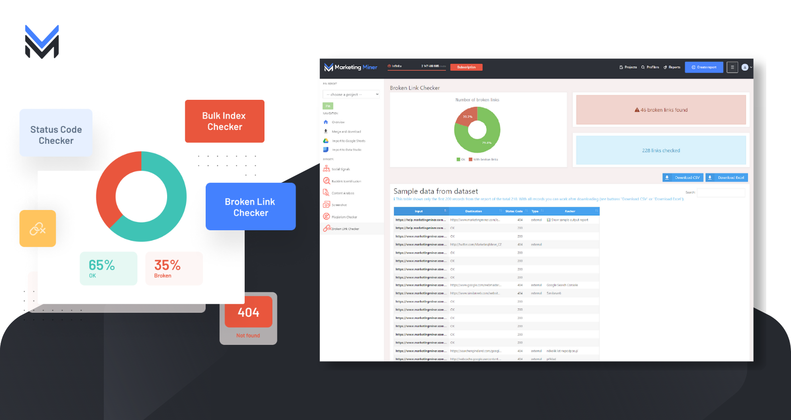This screenshot has width=791, height=420.
Task: Click the 228 links checked banner
Action: point(661,150)
